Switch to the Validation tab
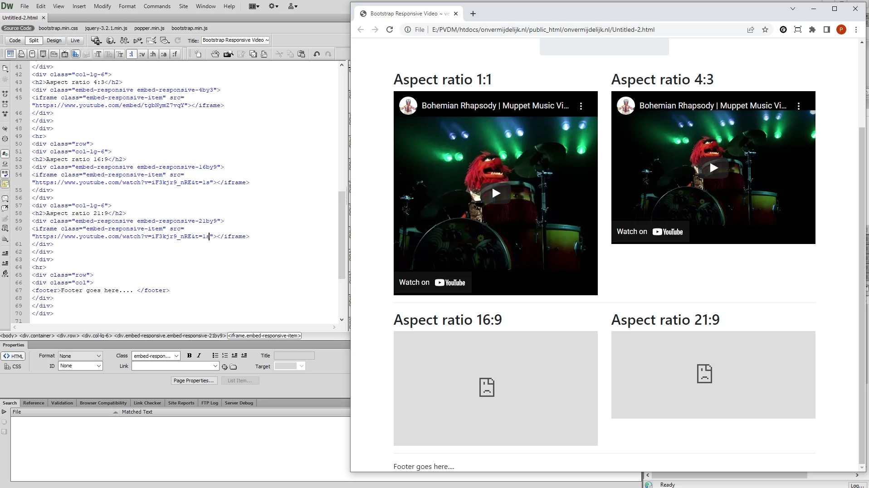 [62, 403]
